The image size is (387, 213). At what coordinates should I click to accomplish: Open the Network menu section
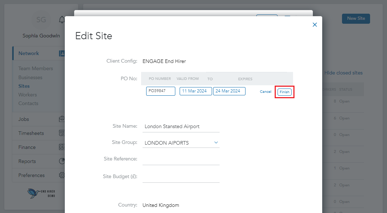[39, 53]
